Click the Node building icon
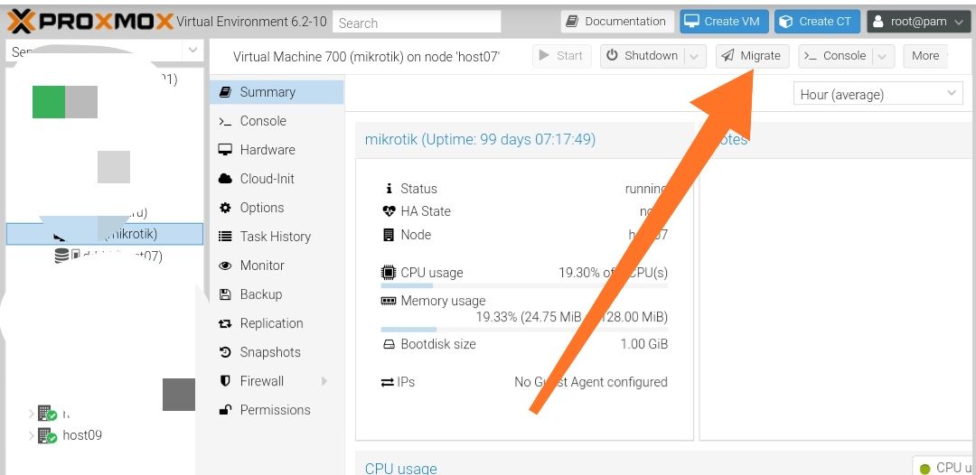 (x=389, y=235)
